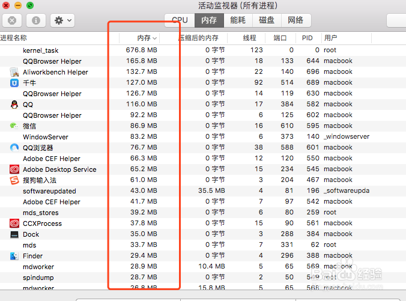Viewport: 406px width, 301px height.
Task: Click the 微信 WeChat icon
Action: [14, 126]
